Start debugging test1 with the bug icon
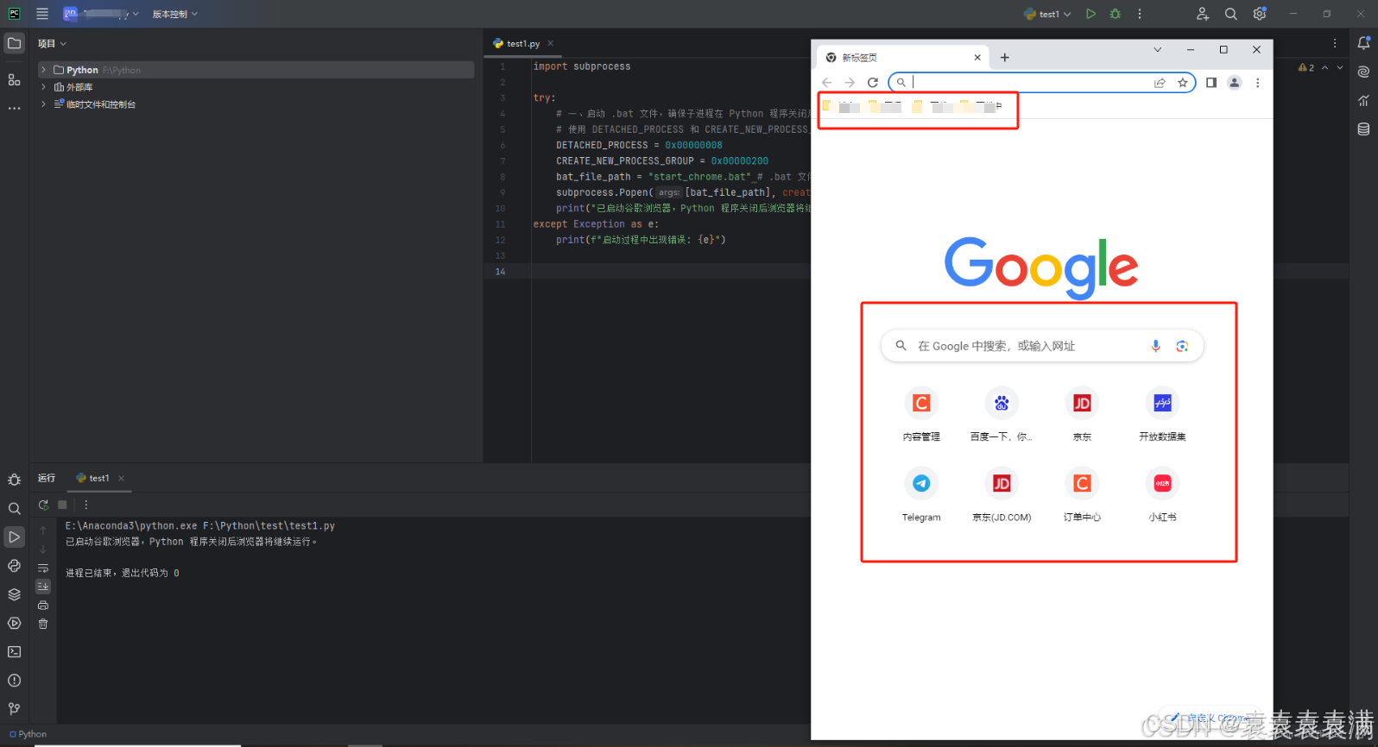The height and width of the screenshot is (747, 1378). (x=1116, y=14)
